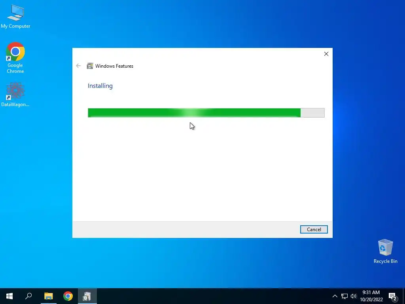The height and width of the screenshot is (304, 405).
Task: Select the My Computer desktop icon
Action: tap(15, 16)
